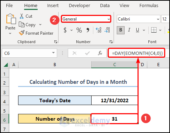Click Increase Decimal icon

click(98, 30)
